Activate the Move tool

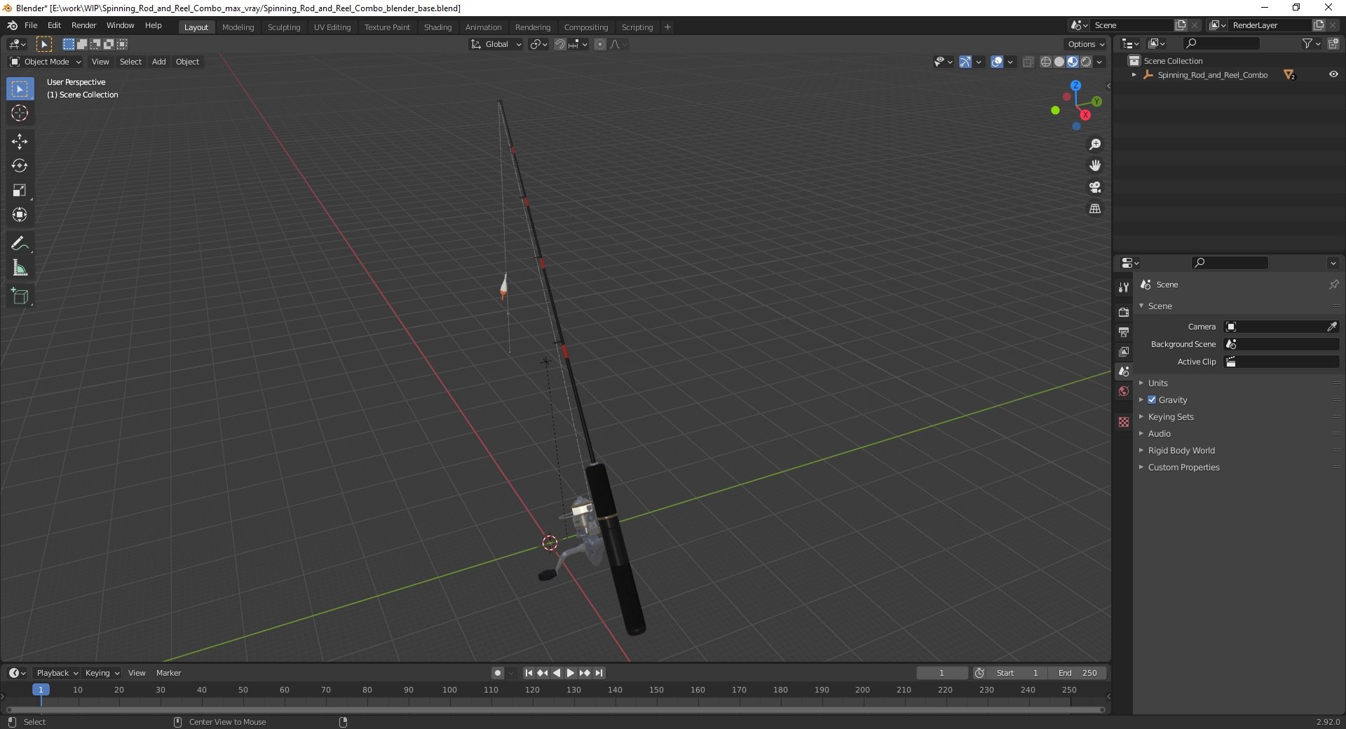(x=20, y=142)
